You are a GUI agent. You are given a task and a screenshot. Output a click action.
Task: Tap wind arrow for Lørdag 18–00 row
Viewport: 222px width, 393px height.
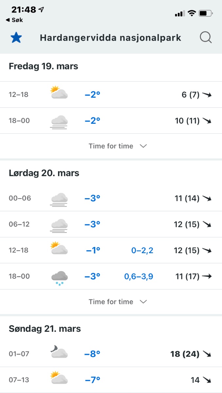click(x=207, y=276)
